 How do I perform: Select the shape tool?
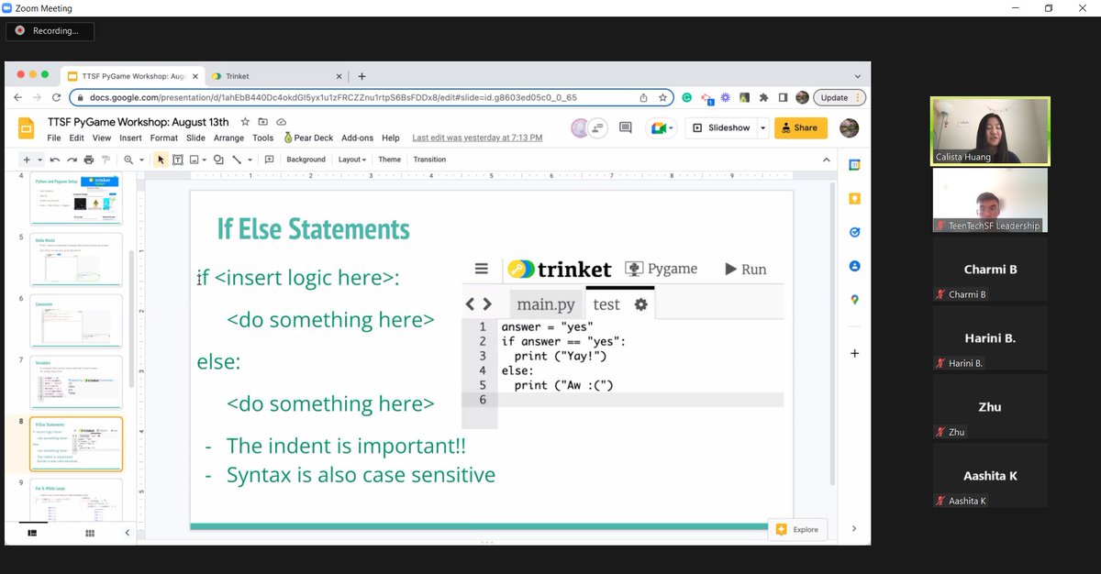218,160
